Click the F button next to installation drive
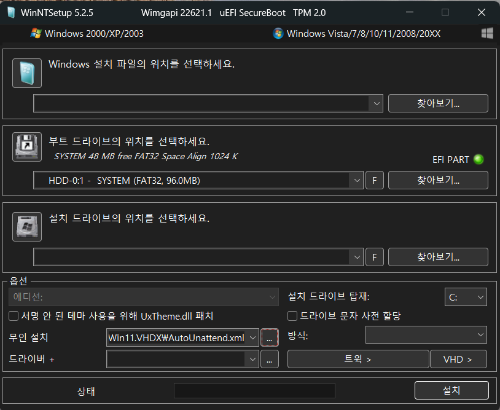This screenshot has height=410, width=500. coord(374,257)
